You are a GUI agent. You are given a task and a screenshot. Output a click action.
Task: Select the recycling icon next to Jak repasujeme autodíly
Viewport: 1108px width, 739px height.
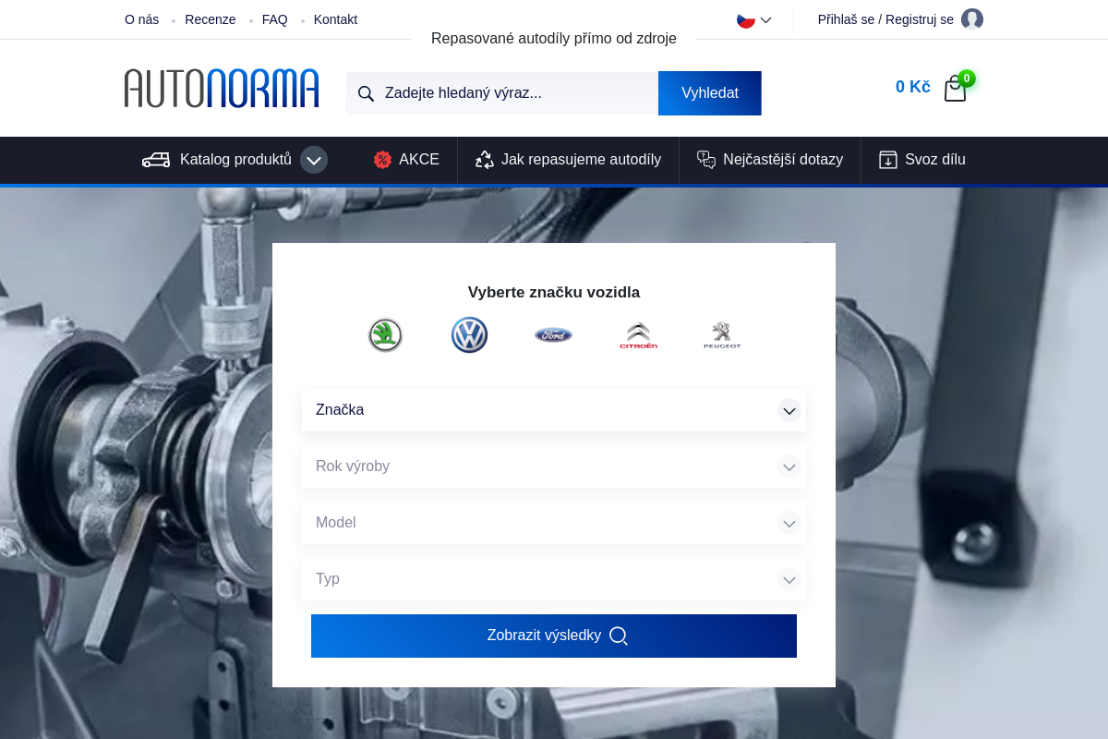pos(484,159)
